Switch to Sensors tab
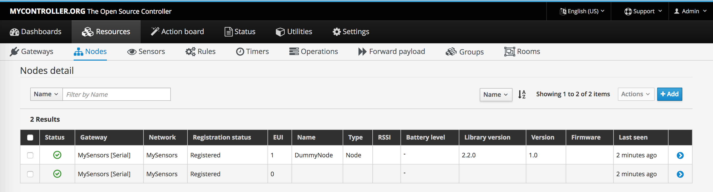The height and width of the screenshot is (192, 713). tap(146, 52)
